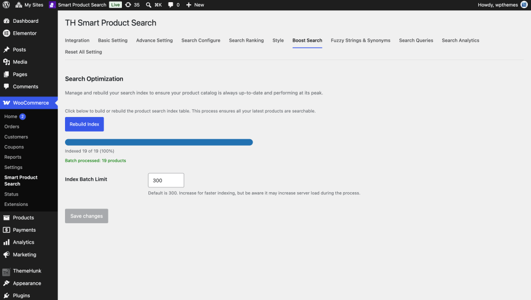Click the Home notification badge 2
This screenshot has height=300, width=531.
click(x=22, y=116)
